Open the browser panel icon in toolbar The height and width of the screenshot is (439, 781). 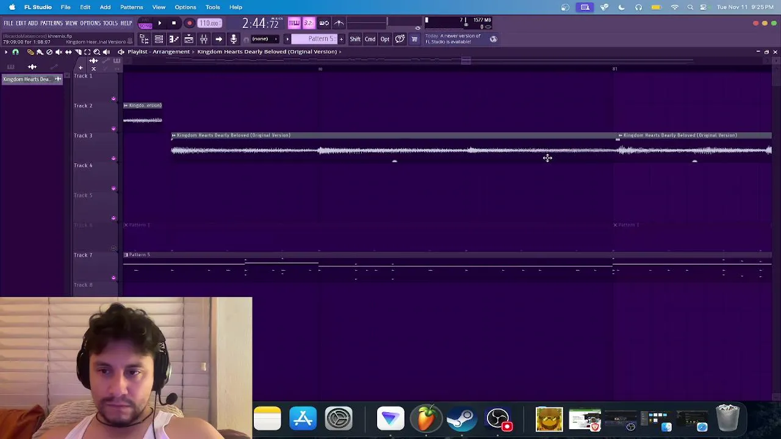144,39
